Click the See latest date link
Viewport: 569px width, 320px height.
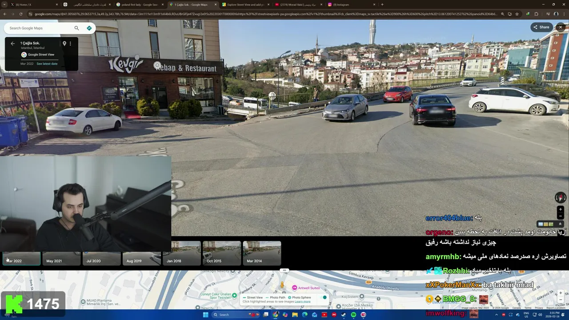(47, 64)
